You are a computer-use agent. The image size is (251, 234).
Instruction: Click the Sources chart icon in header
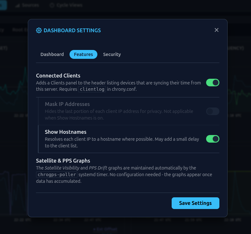(x=18, y=5)
